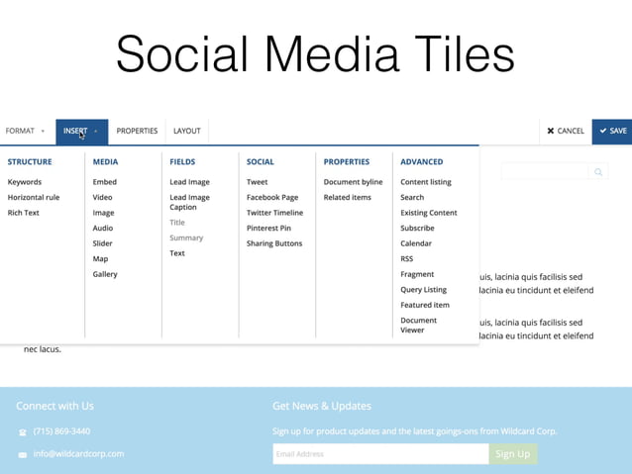
Task: Choose Video from the Media column
Action: tap(102, 197)
